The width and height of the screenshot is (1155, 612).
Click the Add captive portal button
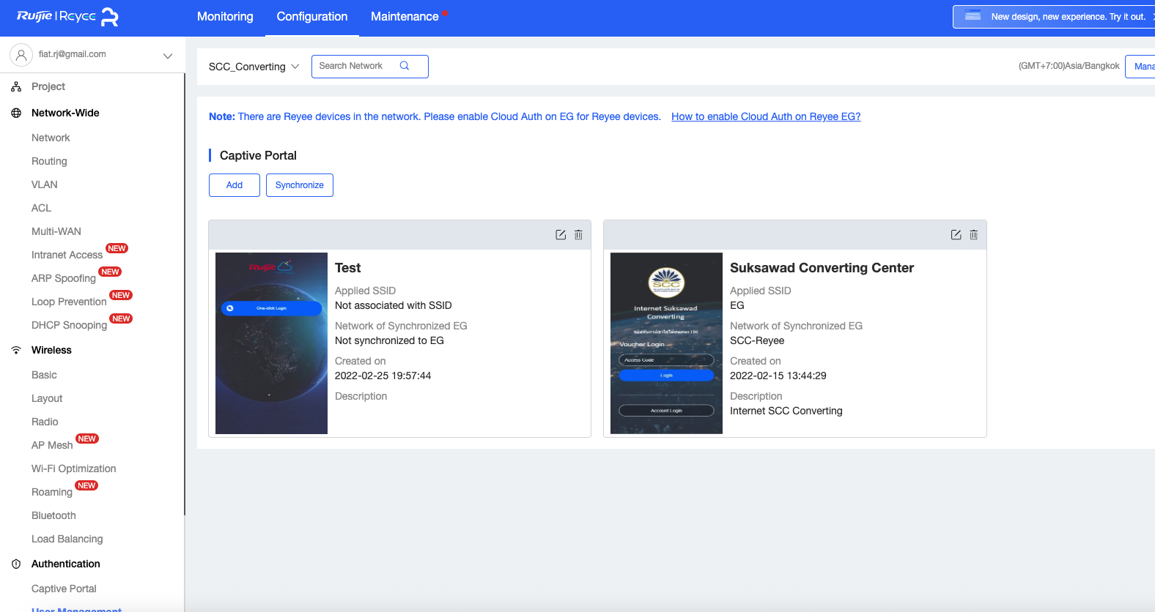235,185
